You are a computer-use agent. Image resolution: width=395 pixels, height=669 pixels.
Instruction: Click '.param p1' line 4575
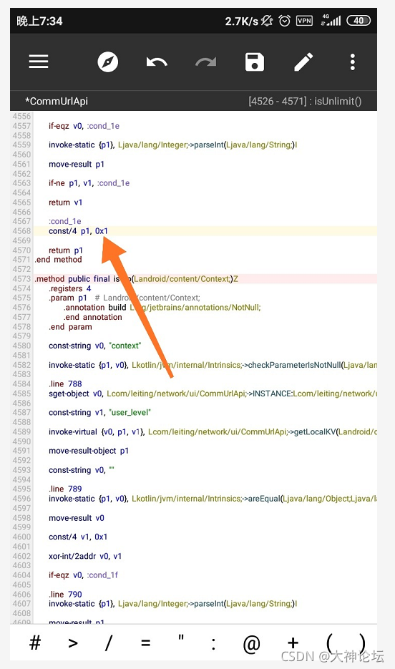point(124,298)
